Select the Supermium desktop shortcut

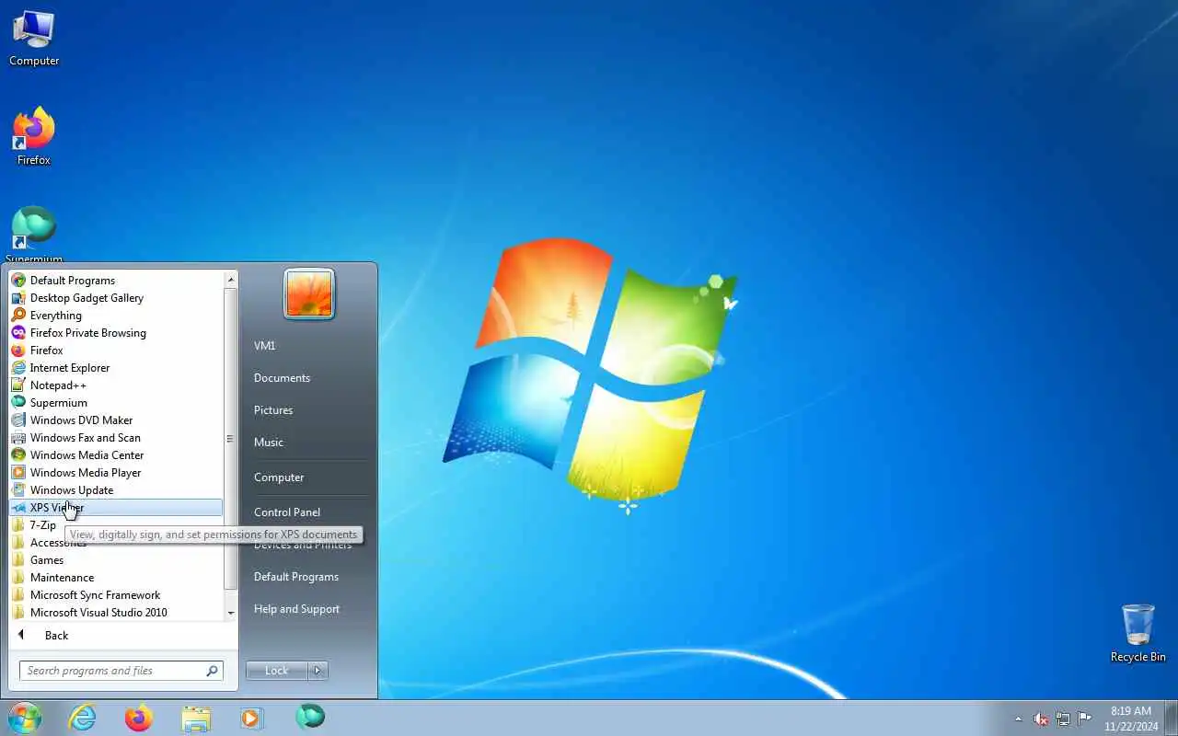click(34, 235)
